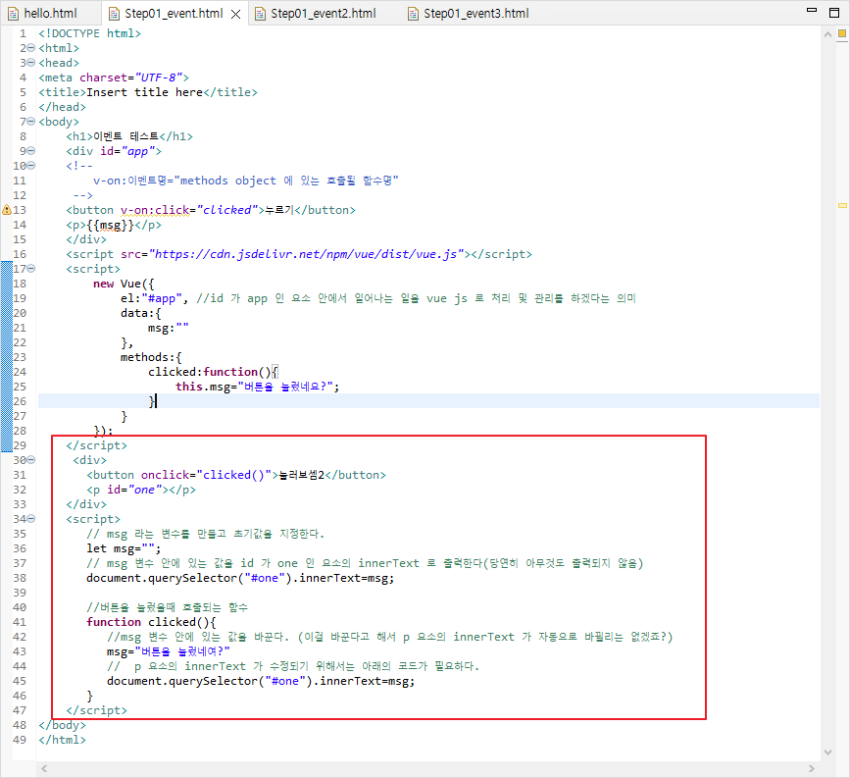Click "function clicked(){" on line 41
Screen dimensions: 850x778
click(x=151, y=622)
